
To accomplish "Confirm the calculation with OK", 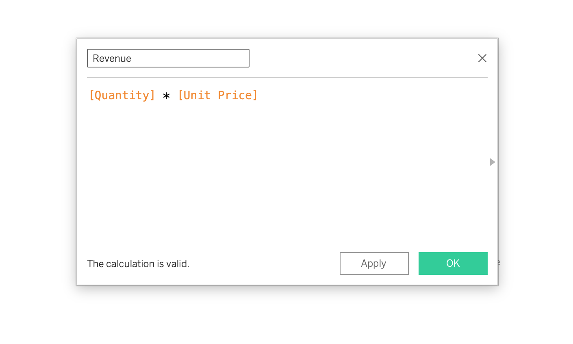I will pos(453,263).
